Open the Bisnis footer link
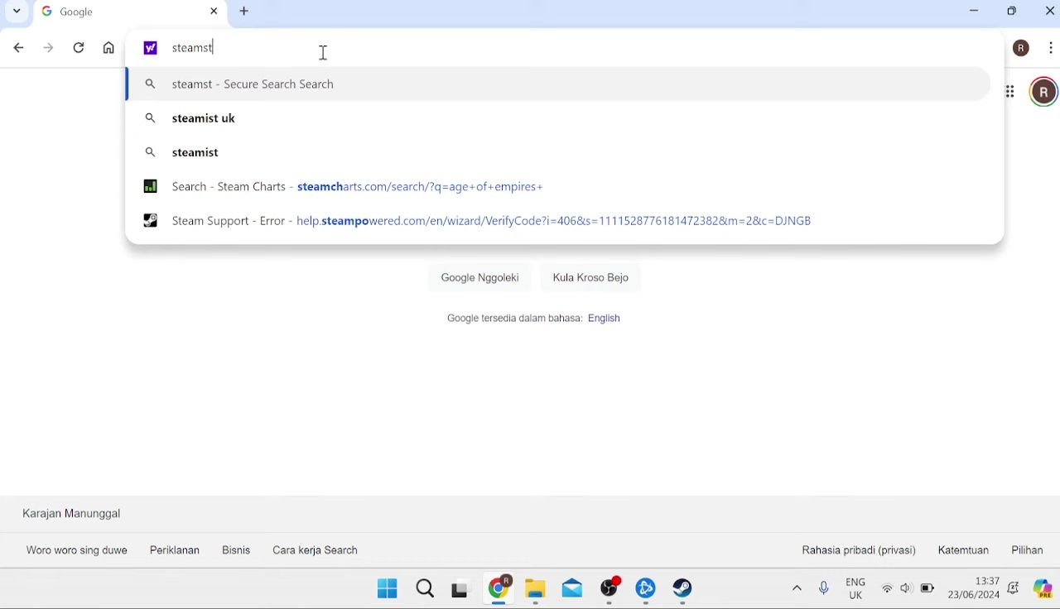 point(236,550)
